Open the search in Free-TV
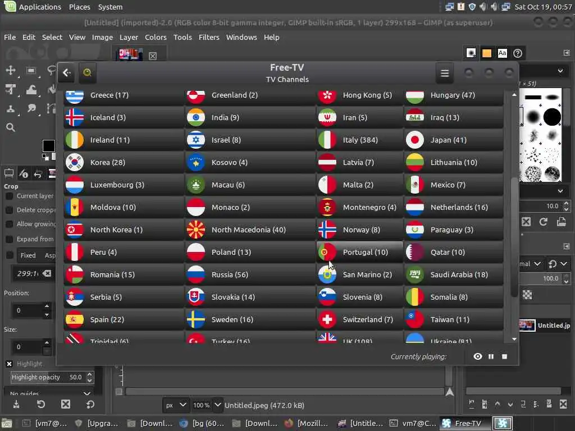575x431 pixels. 87,72
